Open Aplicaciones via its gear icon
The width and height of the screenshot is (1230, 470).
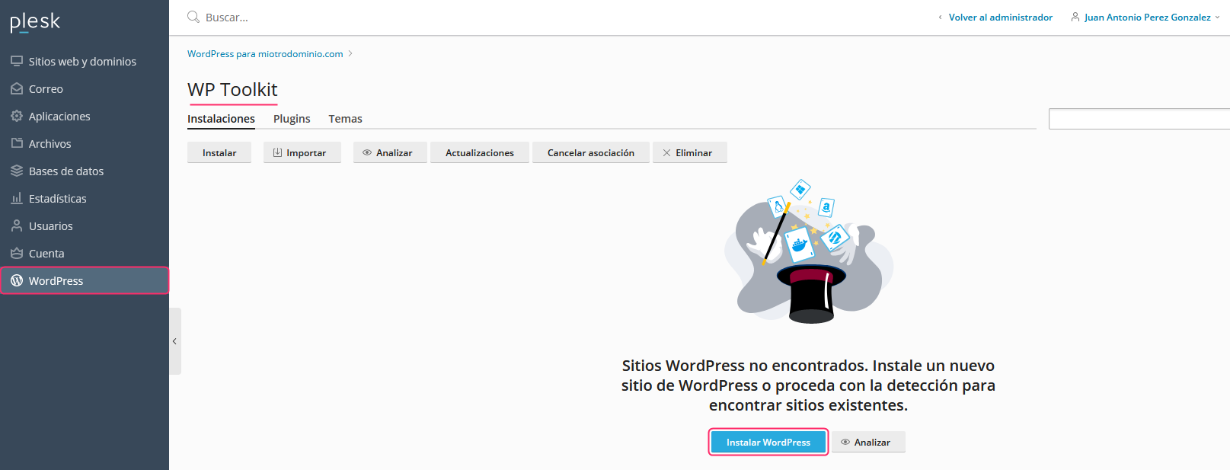(x=17, y=116)
